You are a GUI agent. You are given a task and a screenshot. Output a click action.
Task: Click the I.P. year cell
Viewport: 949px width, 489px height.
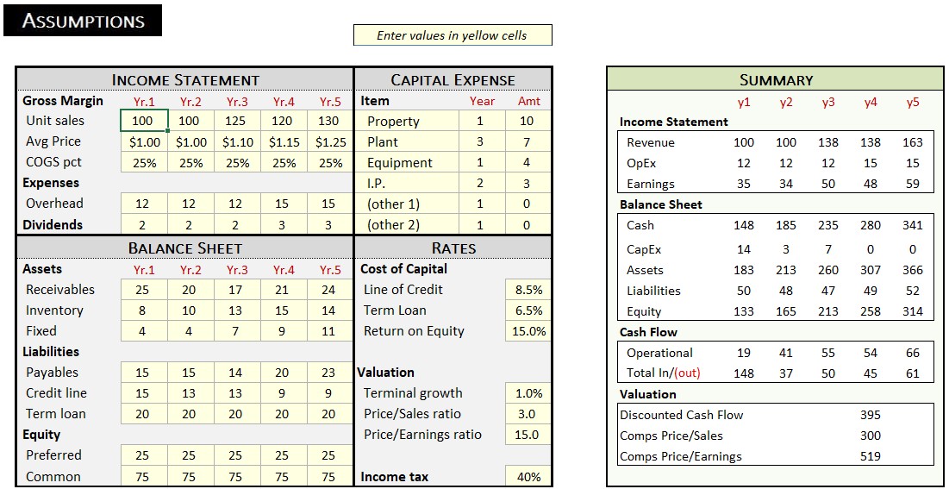click(481, 184)
